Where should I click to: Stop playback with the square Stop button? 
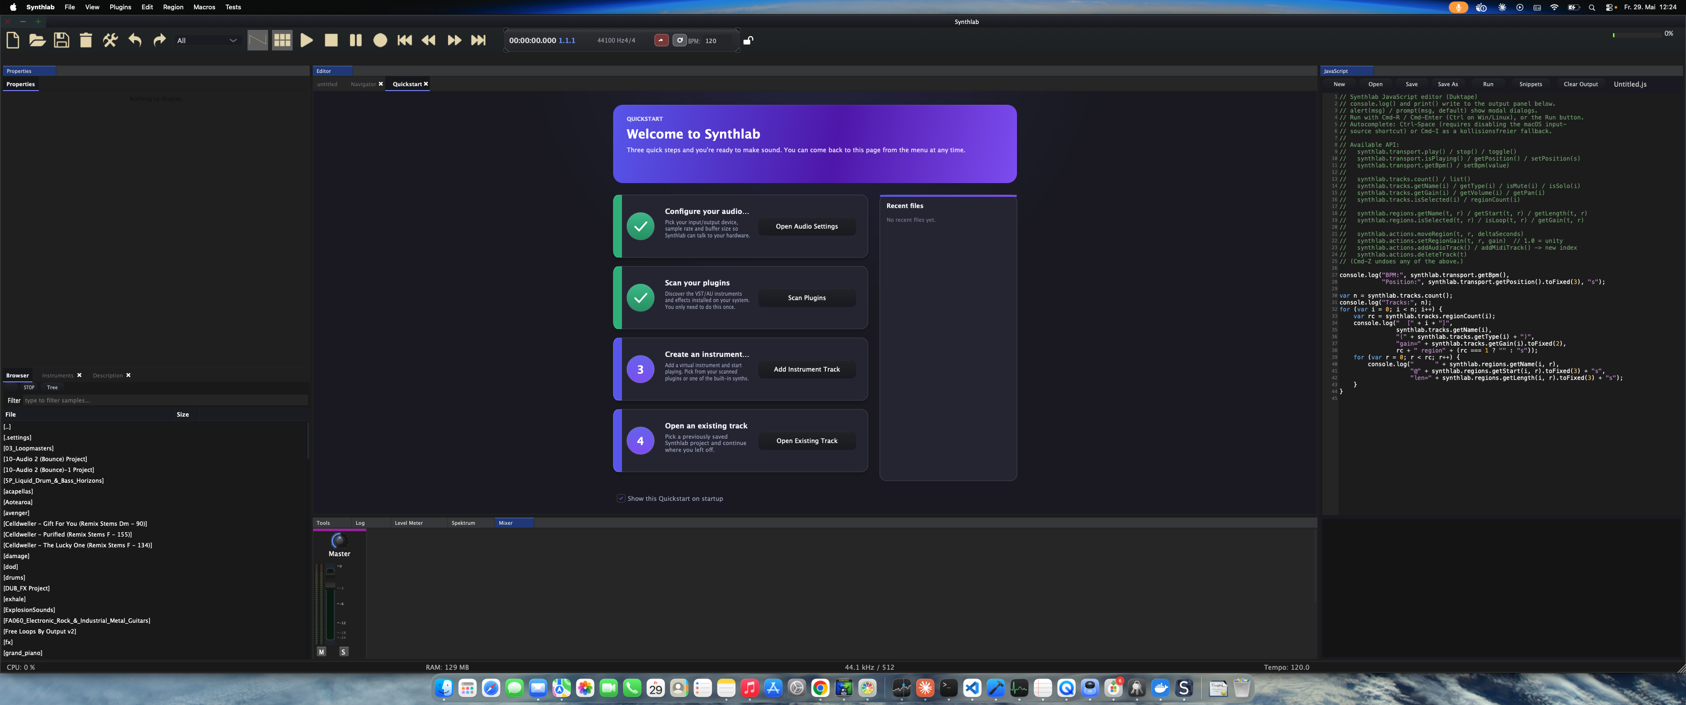coord(331,41)
